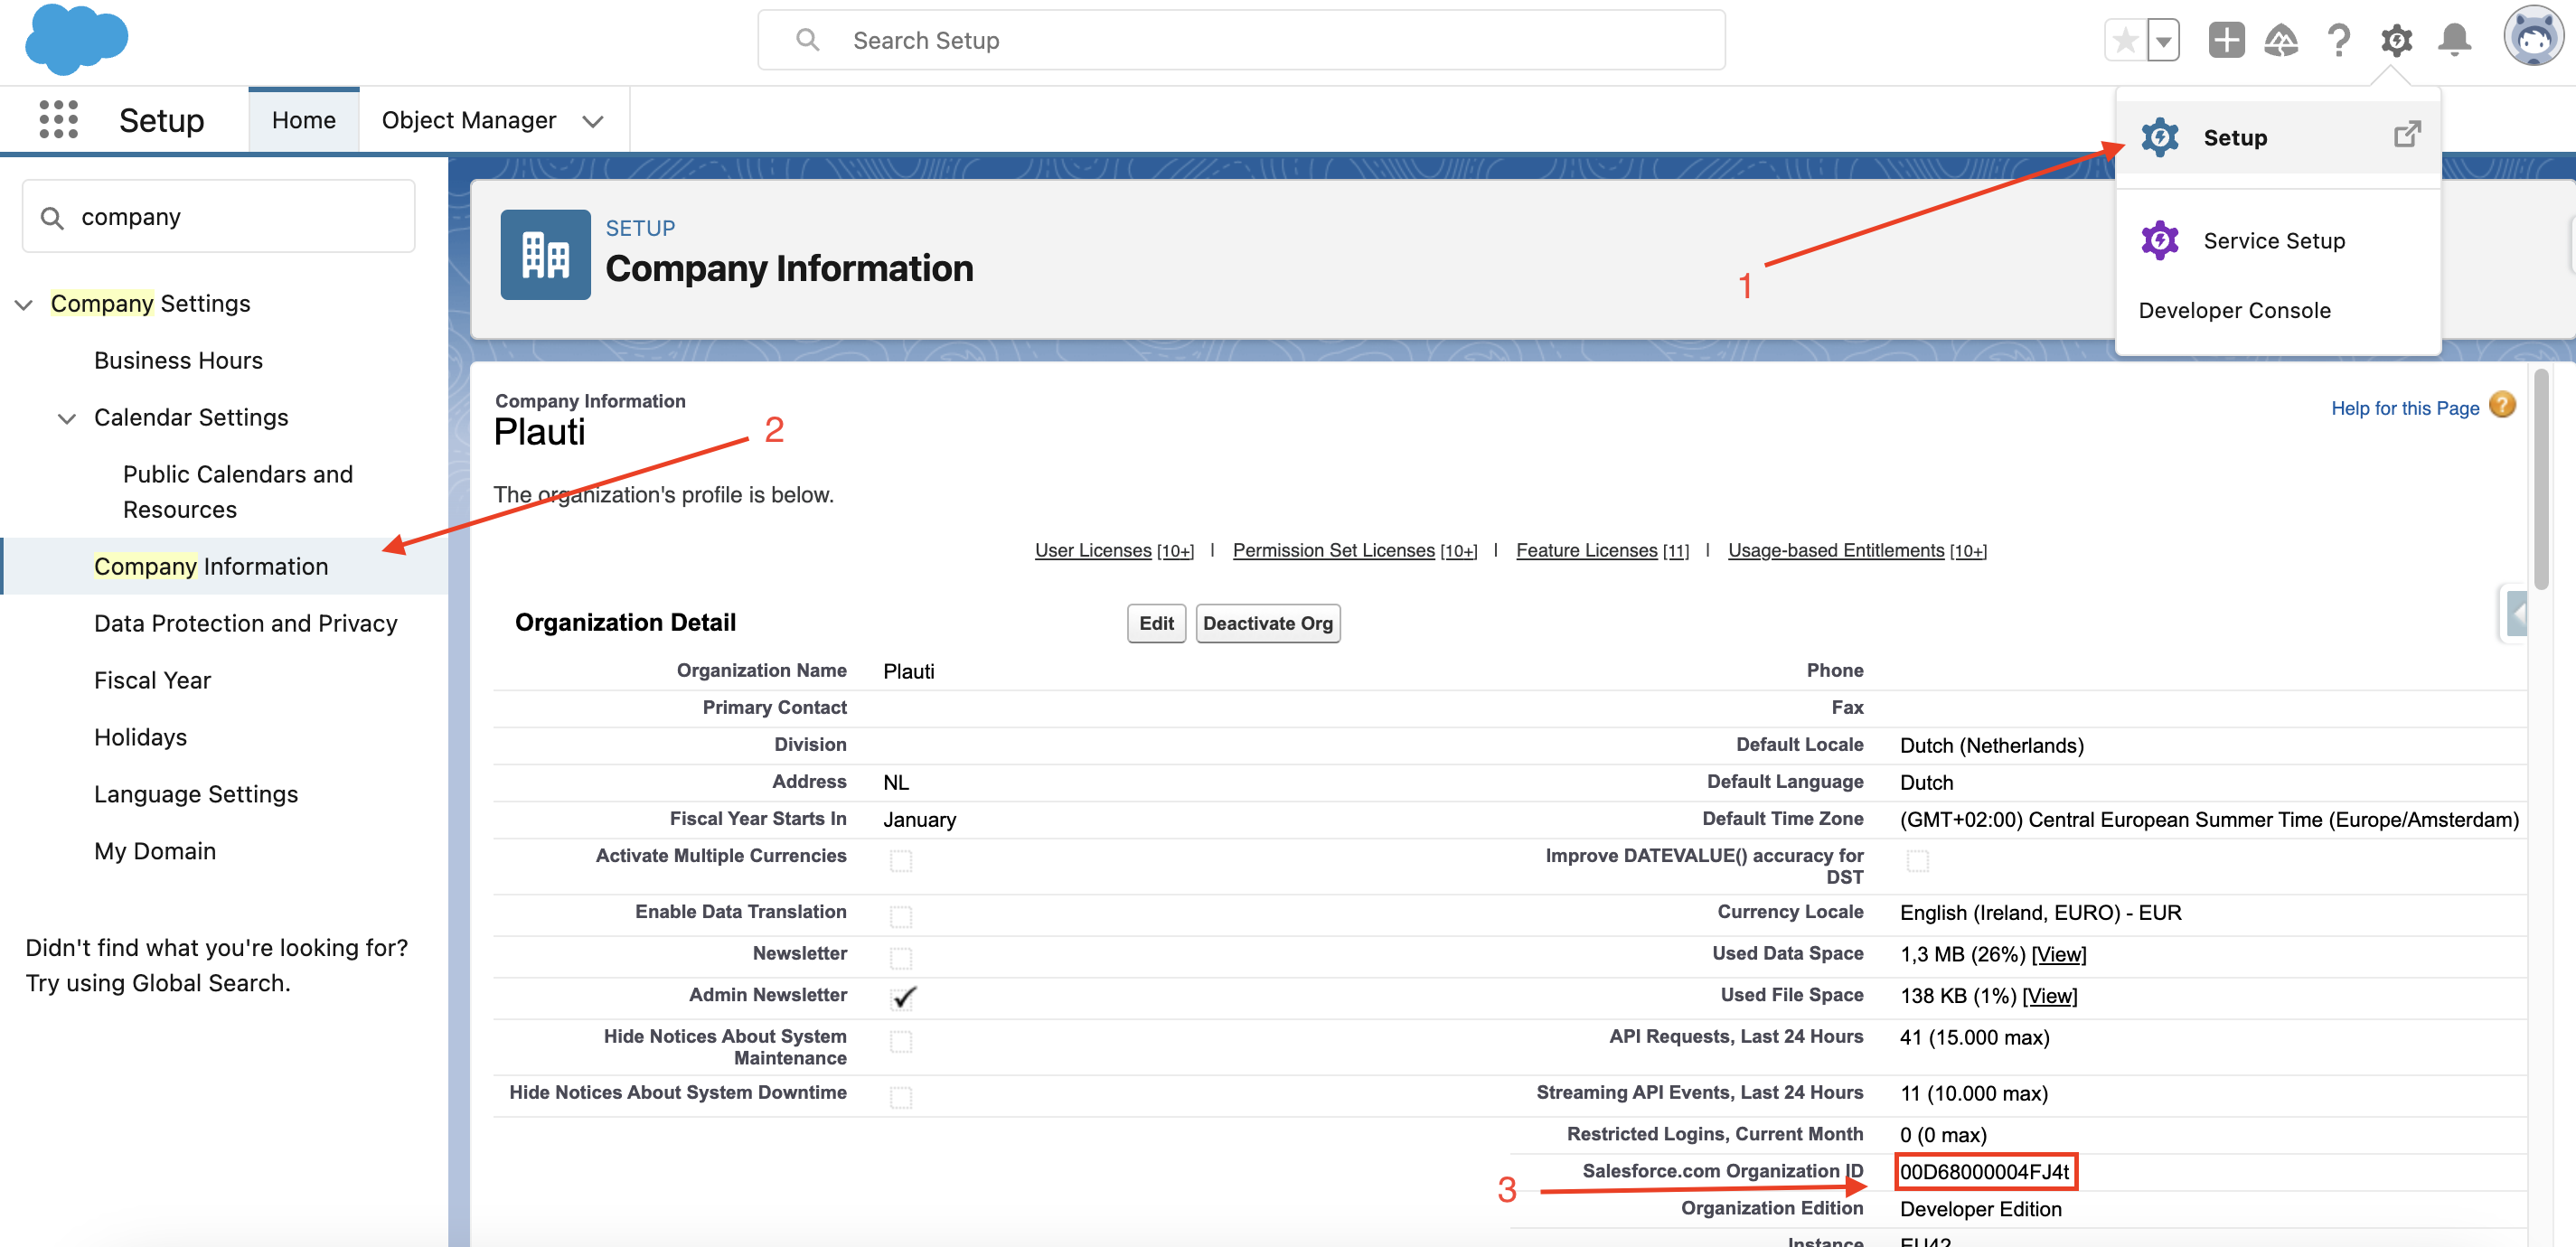Switch to the Object Manager tab

coord(468,120)
